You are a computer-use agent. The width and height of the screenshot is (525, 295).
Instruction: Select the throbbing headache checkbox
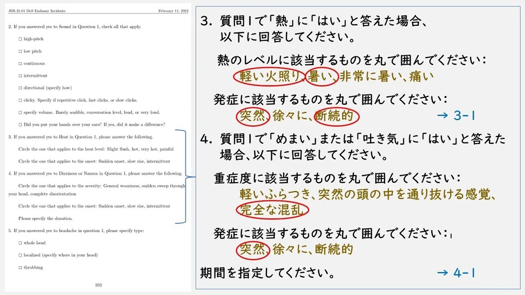click(20, 267)
